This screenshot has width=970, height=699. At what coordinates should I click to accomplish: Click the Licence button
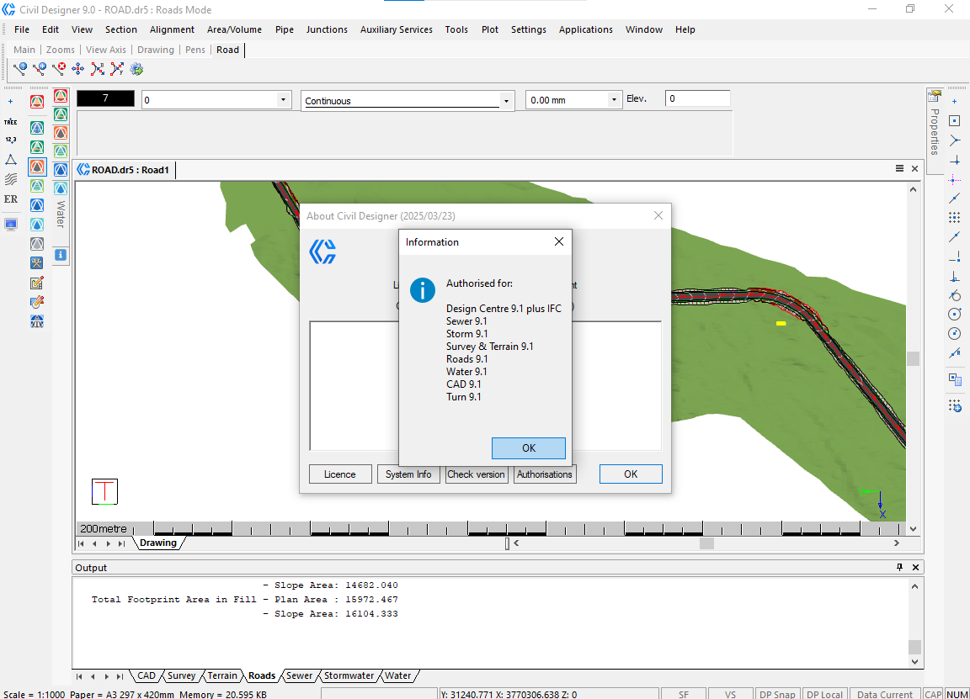pyautogui.click(x=340, y=474)
